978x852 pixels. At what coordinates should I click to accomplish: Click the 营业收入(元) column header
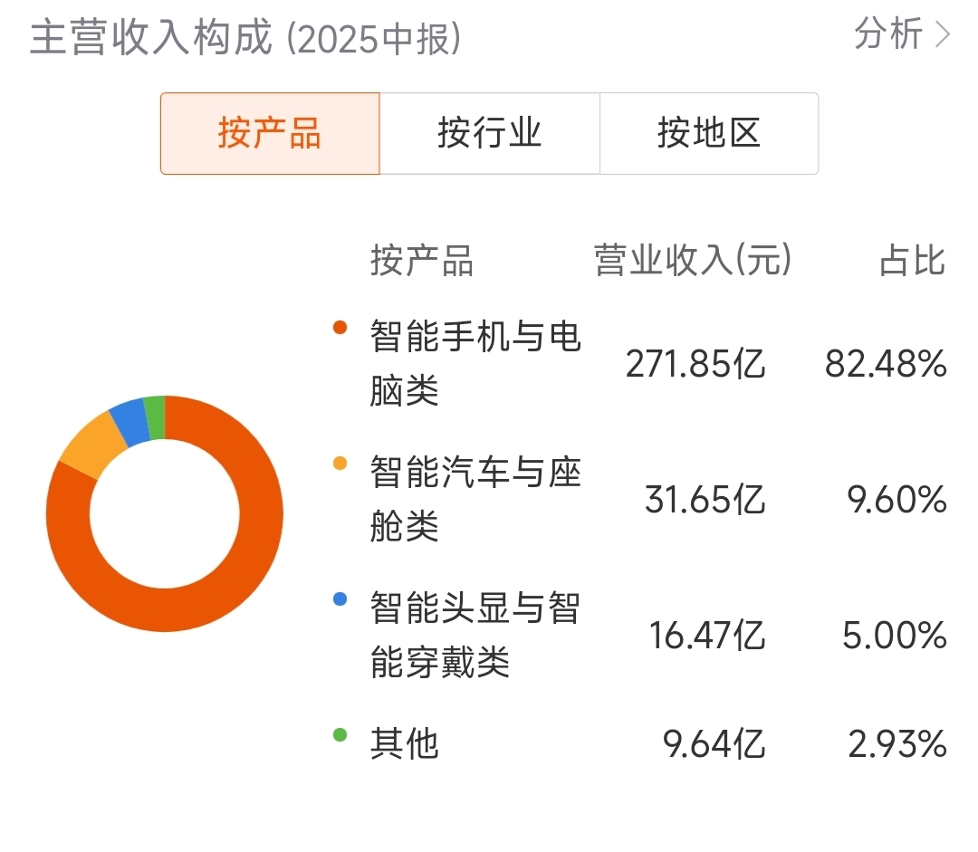(x=693, y=261)
